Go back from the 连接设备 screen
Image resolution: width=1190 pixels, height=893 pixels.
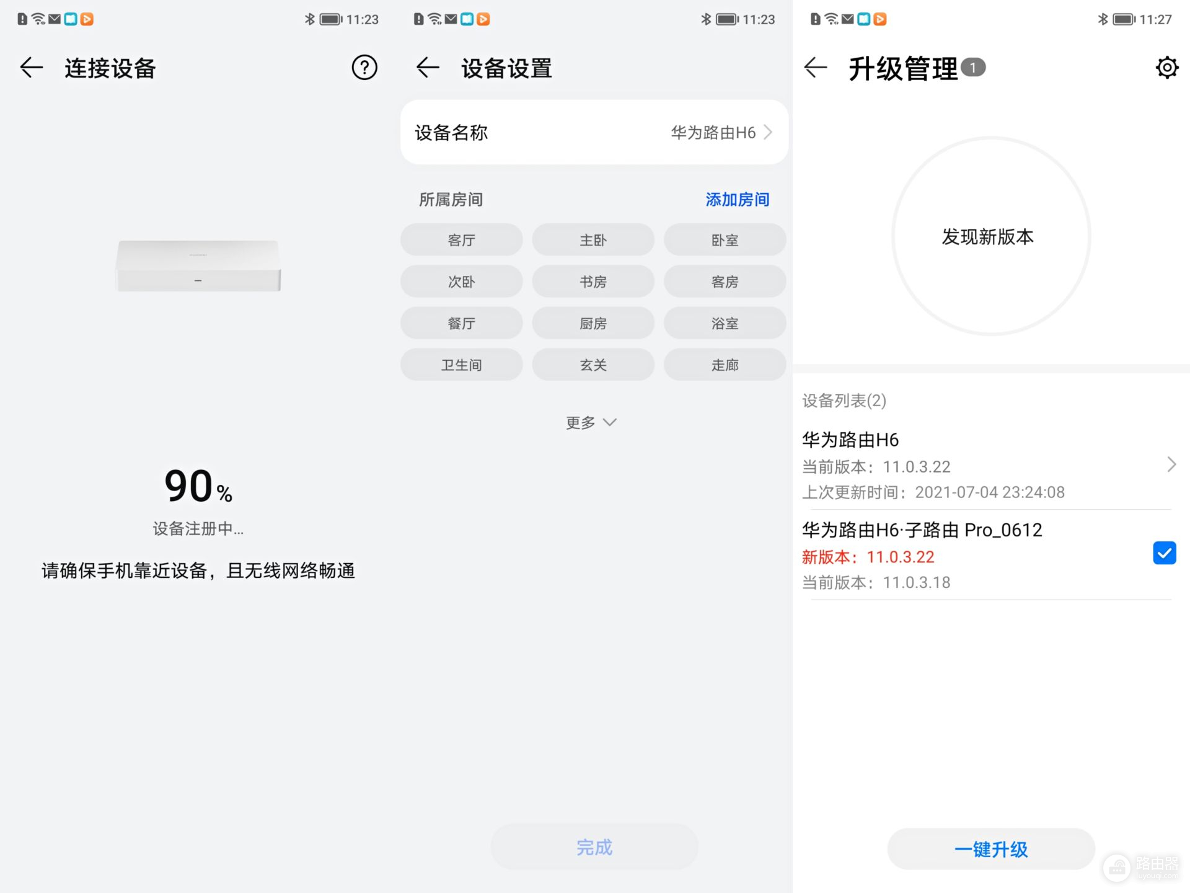31,68
